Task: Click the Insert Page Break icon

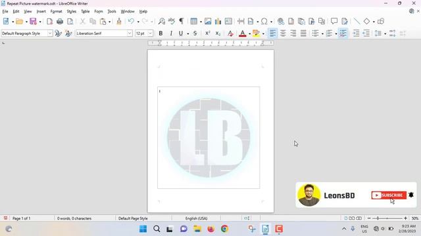Action: (x=241, y=22)
